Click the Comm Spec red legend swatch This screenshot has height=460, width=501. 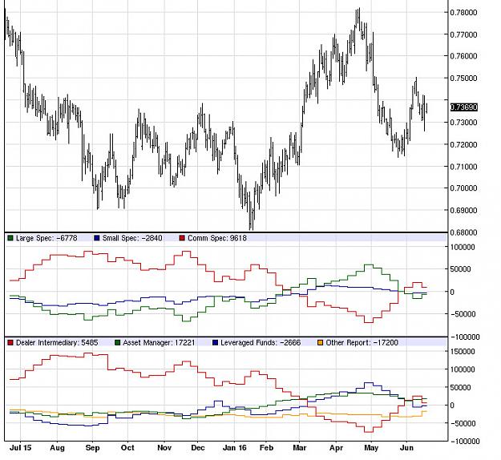[182, 238]
